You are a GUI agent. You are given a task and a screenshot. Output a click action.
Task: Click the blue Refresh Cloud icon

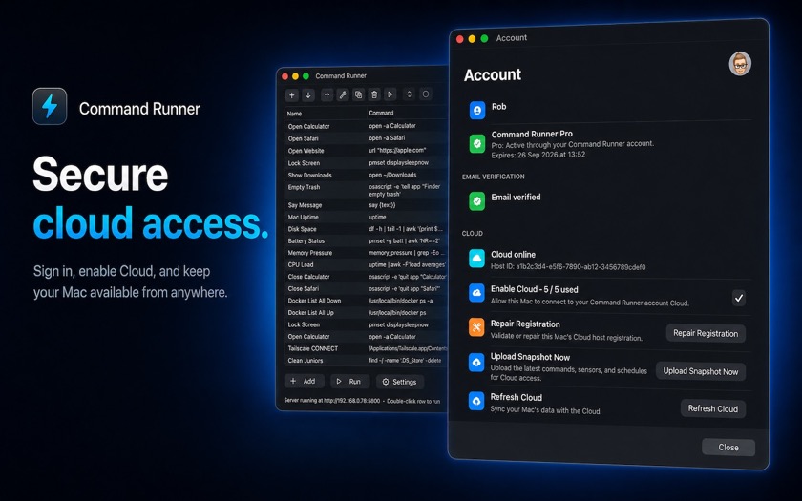point(476,402)
